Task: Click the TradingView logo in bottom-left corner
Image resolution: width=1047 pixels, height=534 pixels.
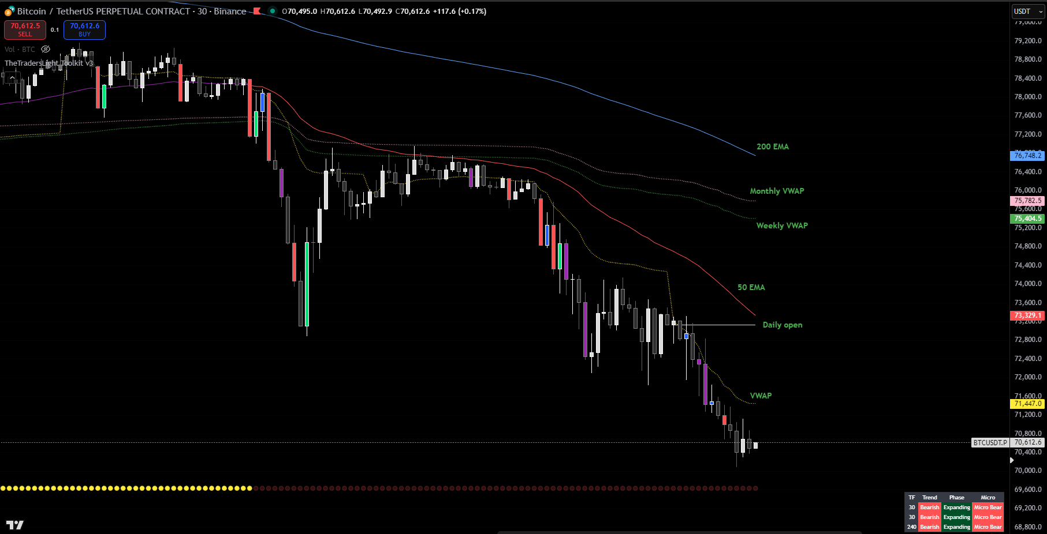Action: tap(16, 525)
